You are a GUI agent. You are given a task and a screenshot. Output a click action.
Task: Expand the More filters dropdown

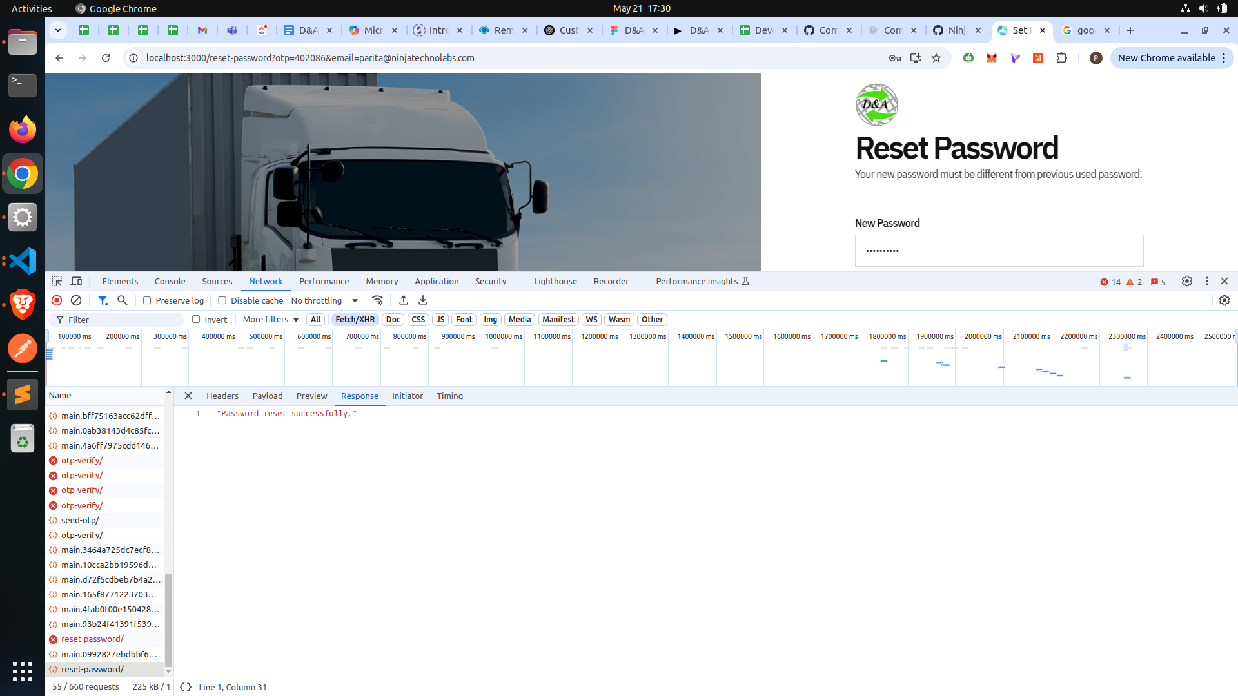(x=270, y=320)
